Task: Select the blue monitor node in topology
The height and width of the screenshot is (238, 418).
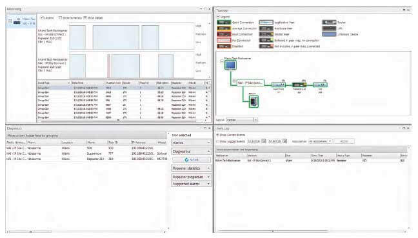Action: click(230, 64)
